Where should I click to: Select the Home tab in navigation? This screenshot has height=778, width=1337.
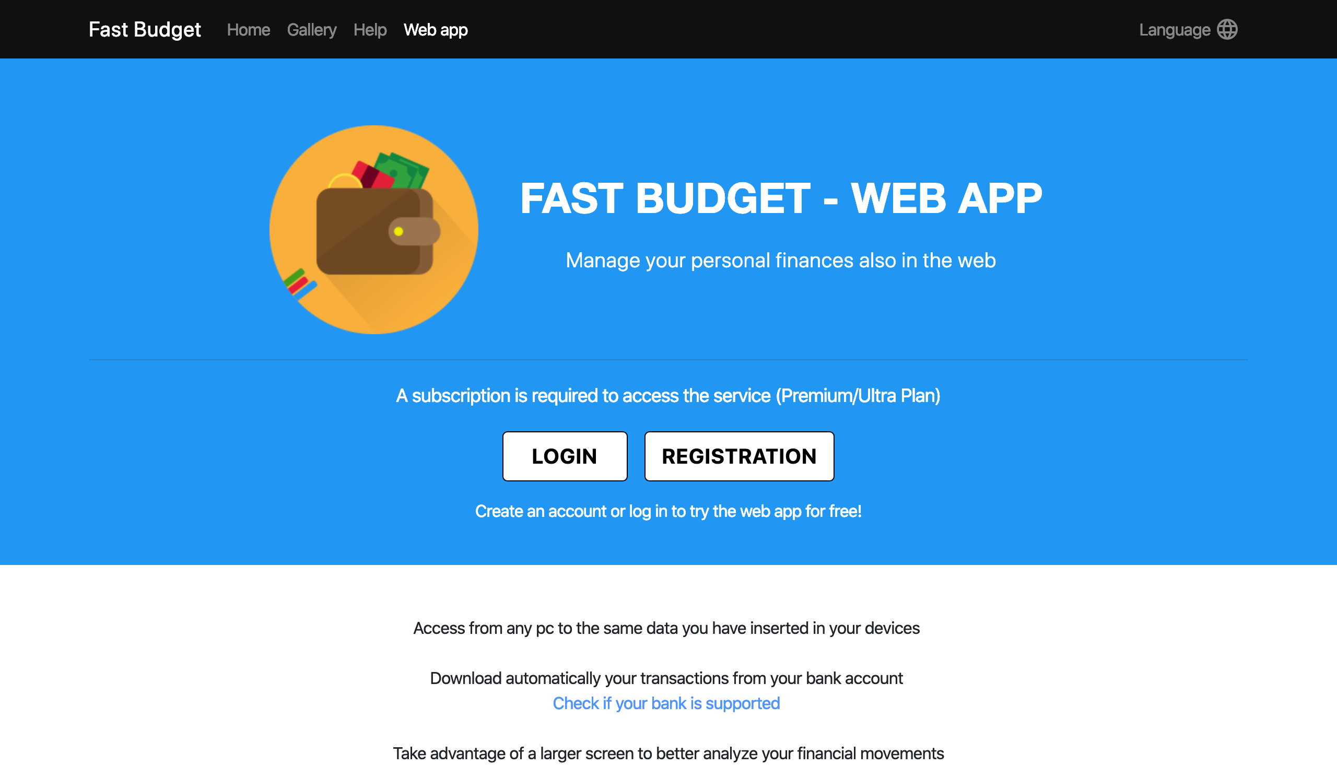point(247,29)
